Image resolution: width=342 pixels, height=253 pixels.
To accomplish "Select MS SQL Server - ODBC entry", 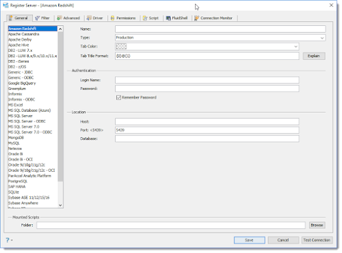I will tap(33, 121).
